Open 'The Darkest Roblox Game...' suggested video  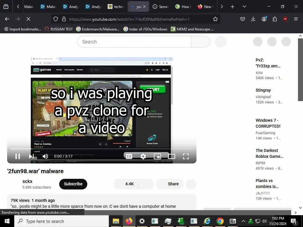pyautogui.click(x=269, y=153)
